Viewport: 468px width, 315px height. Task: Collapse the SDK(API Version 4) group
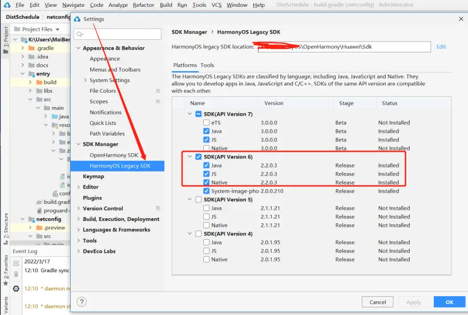tap(189, 234)
